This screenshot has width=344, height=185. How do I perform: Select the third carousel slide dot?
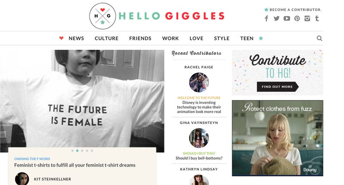(82, 151)
